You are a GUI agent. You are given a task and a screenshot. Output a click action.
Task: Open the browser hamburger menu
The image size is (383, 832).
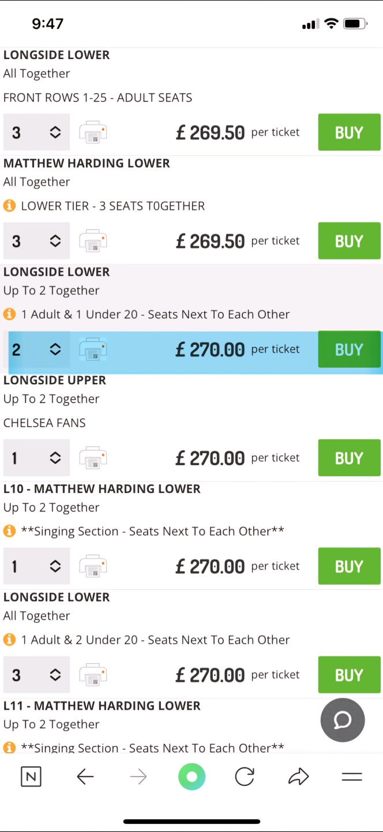pos(351,777)
